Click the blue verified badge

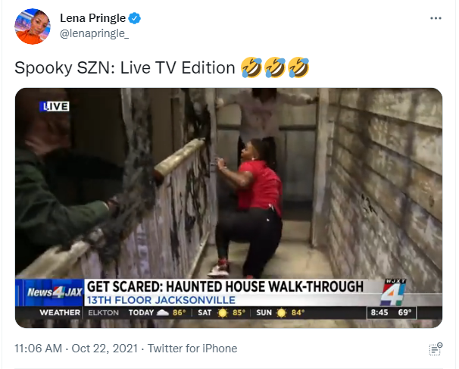135,18
